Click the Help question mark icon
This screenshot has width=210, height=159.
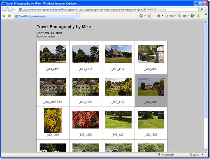tap(192, 16)
